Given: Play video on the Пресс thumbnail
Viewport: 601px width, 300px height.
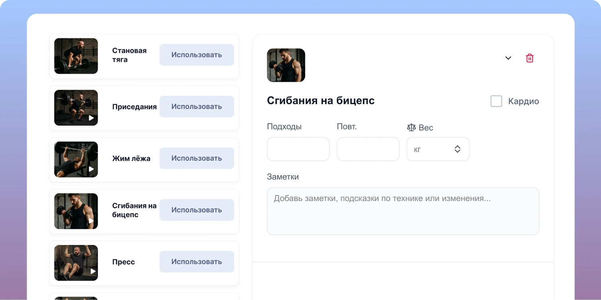Looking at the screenshot, I should tap(93, 271).
